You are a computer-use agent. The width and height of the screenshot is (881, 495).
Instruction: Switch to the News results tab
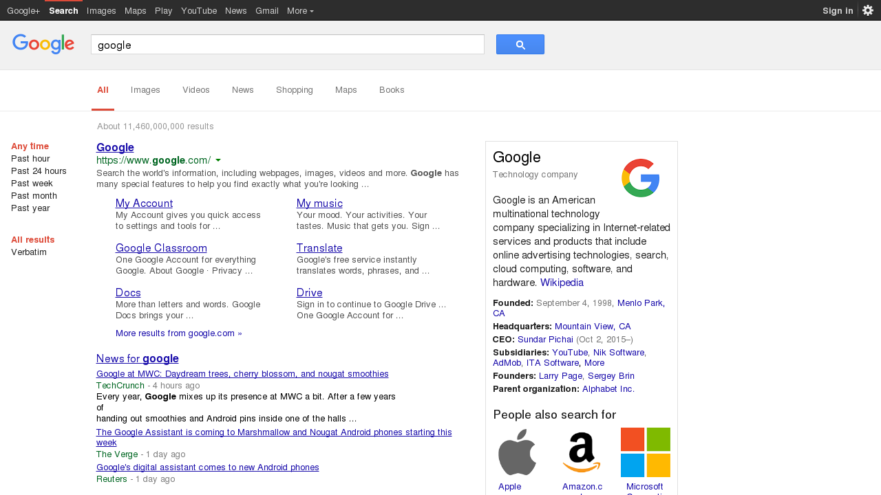[x=243, y=90]
